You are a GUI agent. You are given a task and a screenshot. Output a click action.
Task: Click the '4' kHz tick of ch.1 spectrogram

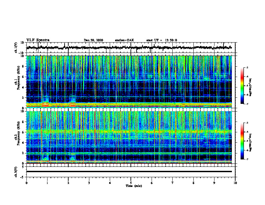point(24,87)
